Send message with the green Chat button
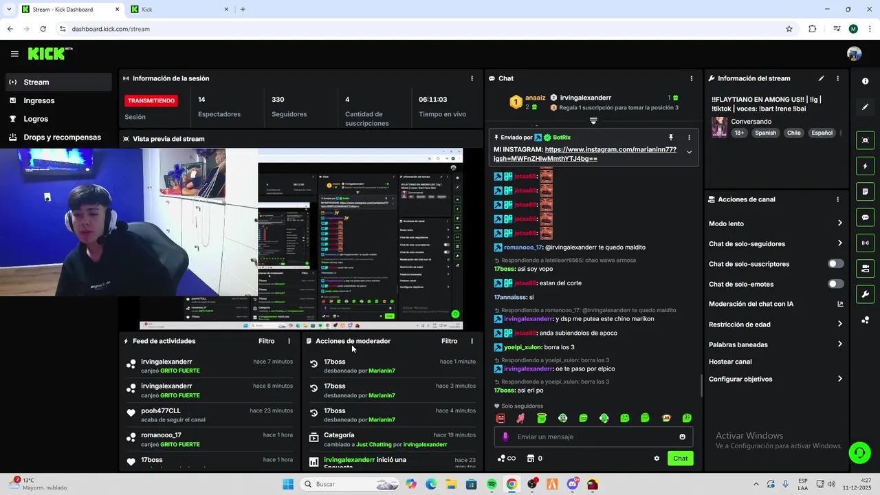 [680, 459]
